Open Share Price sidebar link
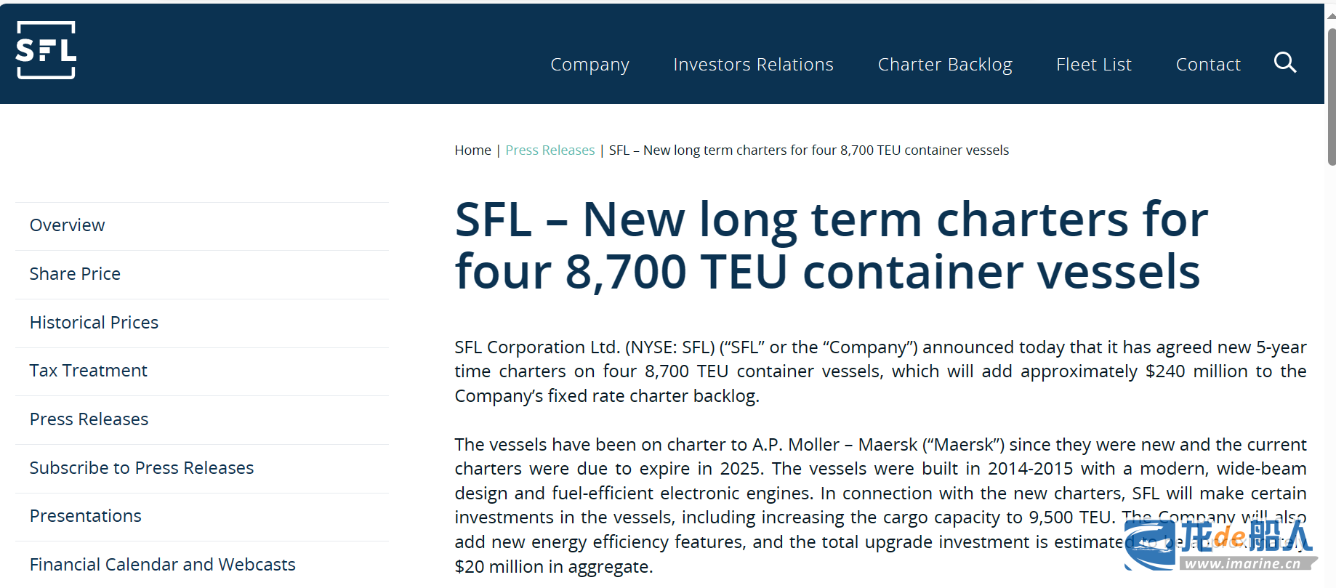The image size is (1336, 588). pyautogui.click(x=202, y=274)
